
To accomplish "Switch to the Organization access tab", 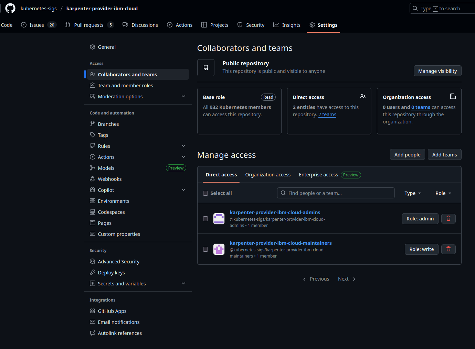I will (268, 175).
